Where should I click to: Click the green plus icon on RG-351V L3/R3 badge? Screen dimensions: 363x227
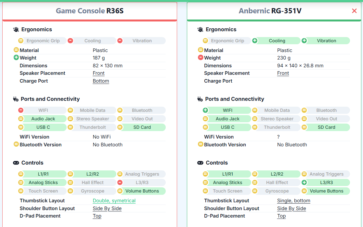304,182
